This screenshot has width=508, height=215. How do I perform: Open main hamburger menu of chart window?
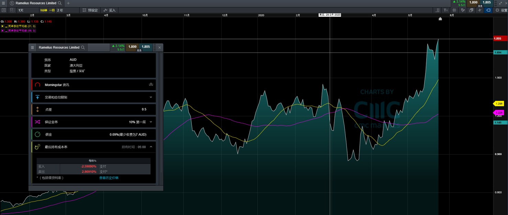(3, 3)
